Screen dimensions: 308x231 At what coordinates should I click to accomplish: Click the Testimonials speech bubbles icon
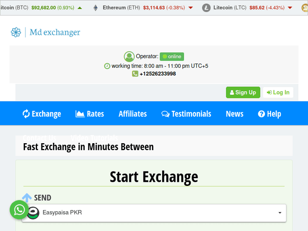(x=165, y=114)
